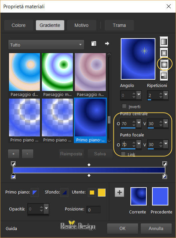Click the right arrow icon beside Tutto

(x=107, y=43)
